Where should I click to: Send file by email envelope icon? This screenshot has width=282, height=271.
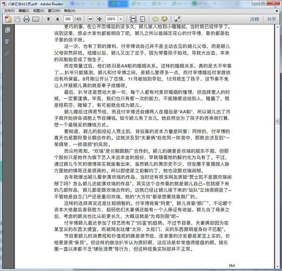pos(36,19)
